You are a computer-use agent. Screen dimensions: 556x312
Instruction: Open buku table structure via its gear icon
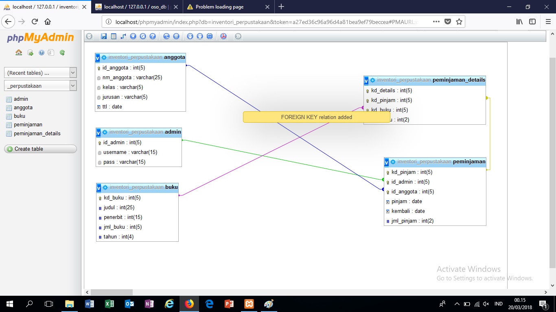[105, 188]
